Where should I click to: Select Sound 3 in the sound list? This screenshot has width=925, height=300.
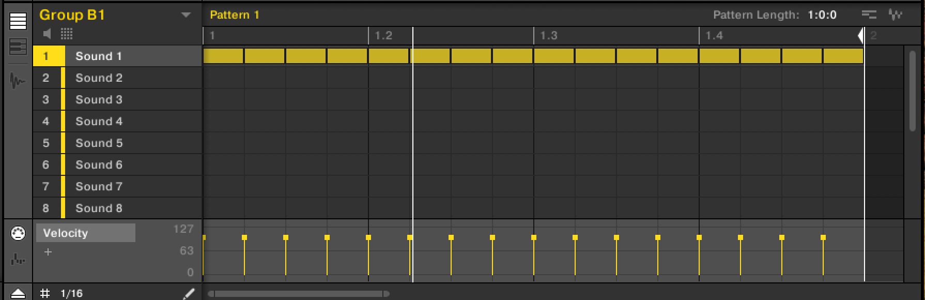click(99, 99)
